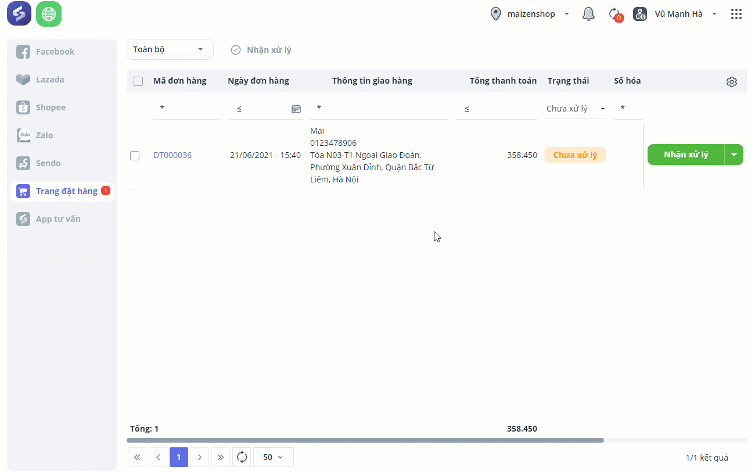Open the apps grid menu

tap(736, 14)
